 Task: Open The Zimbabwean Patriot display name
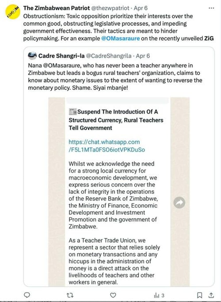pyautogui.click(x=57, y=8)
